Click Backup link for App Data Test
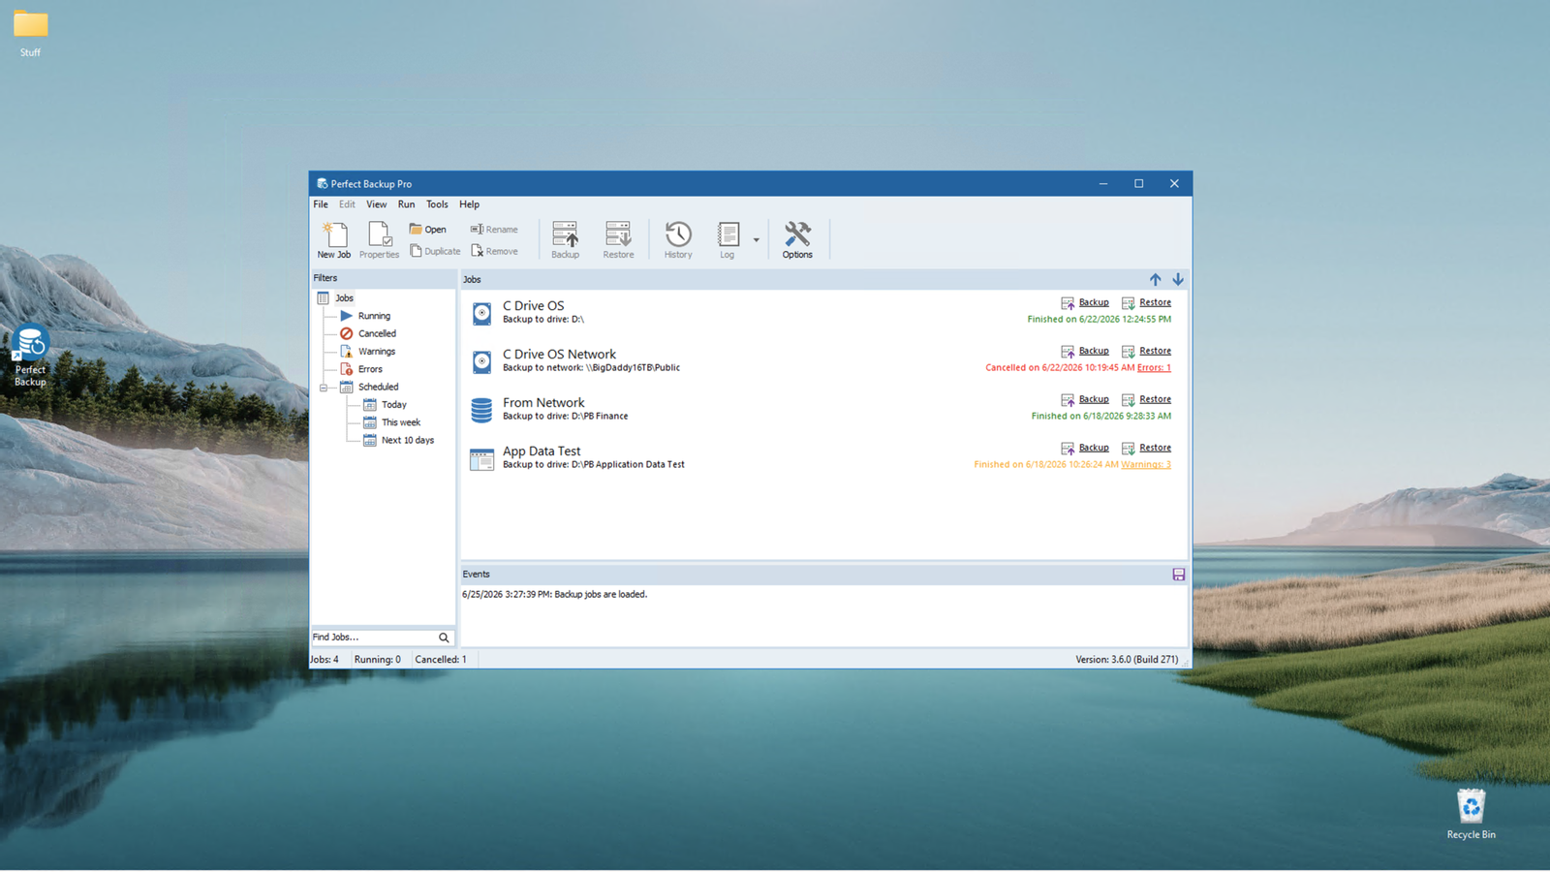The height and width of the screenshot is (872, 1550). click(x=1094, y=448)
